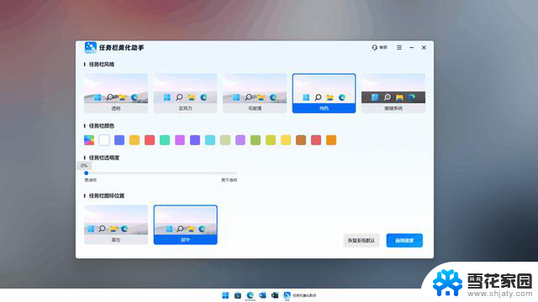The width and height of the screenshot is (538, 302).
Task: Pick the bright yellow color swatch
Action: 286,140
